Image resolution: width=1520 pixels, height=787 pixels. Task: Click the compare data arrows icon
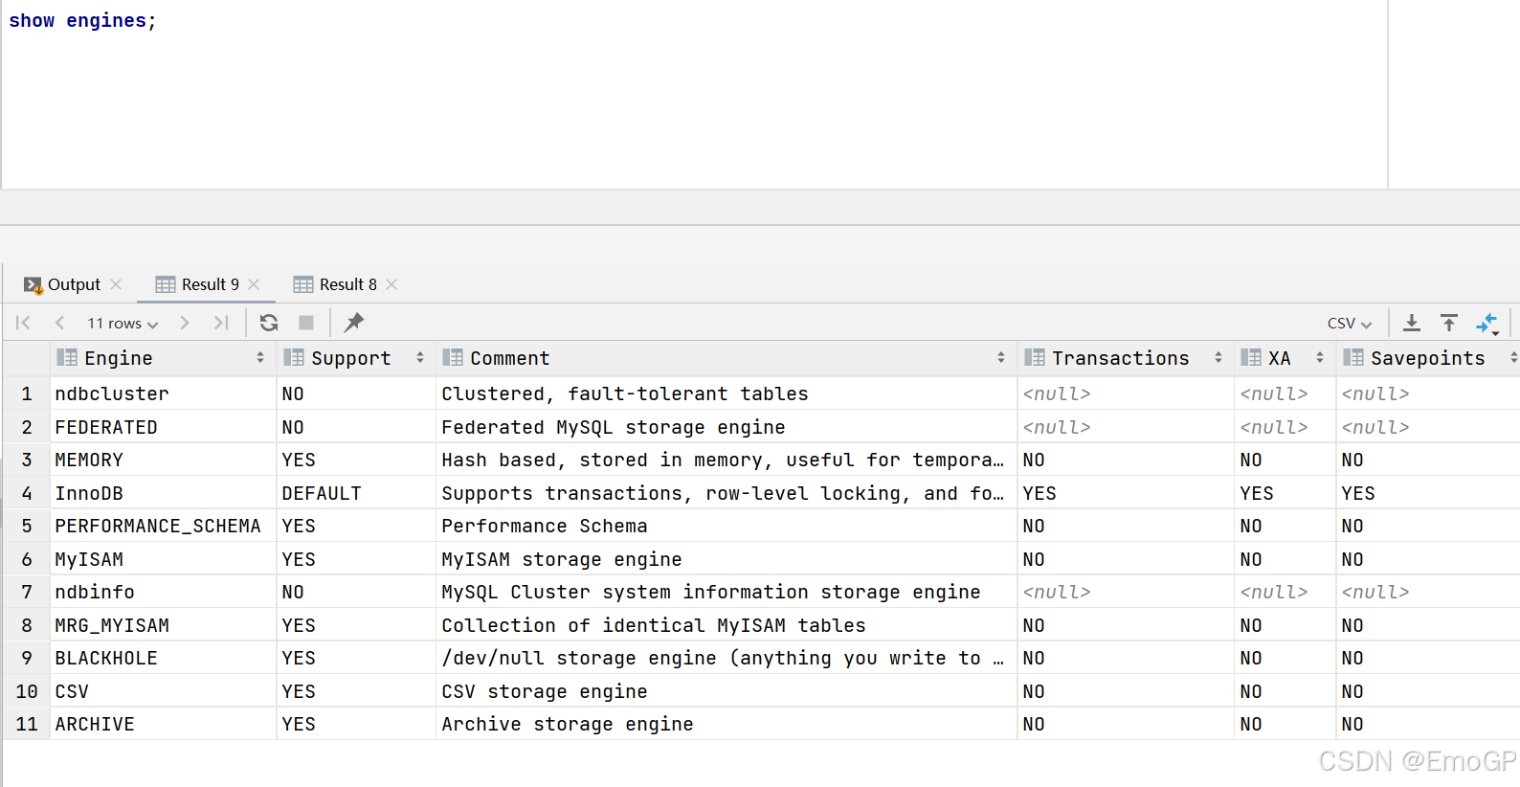point(1487,324)
